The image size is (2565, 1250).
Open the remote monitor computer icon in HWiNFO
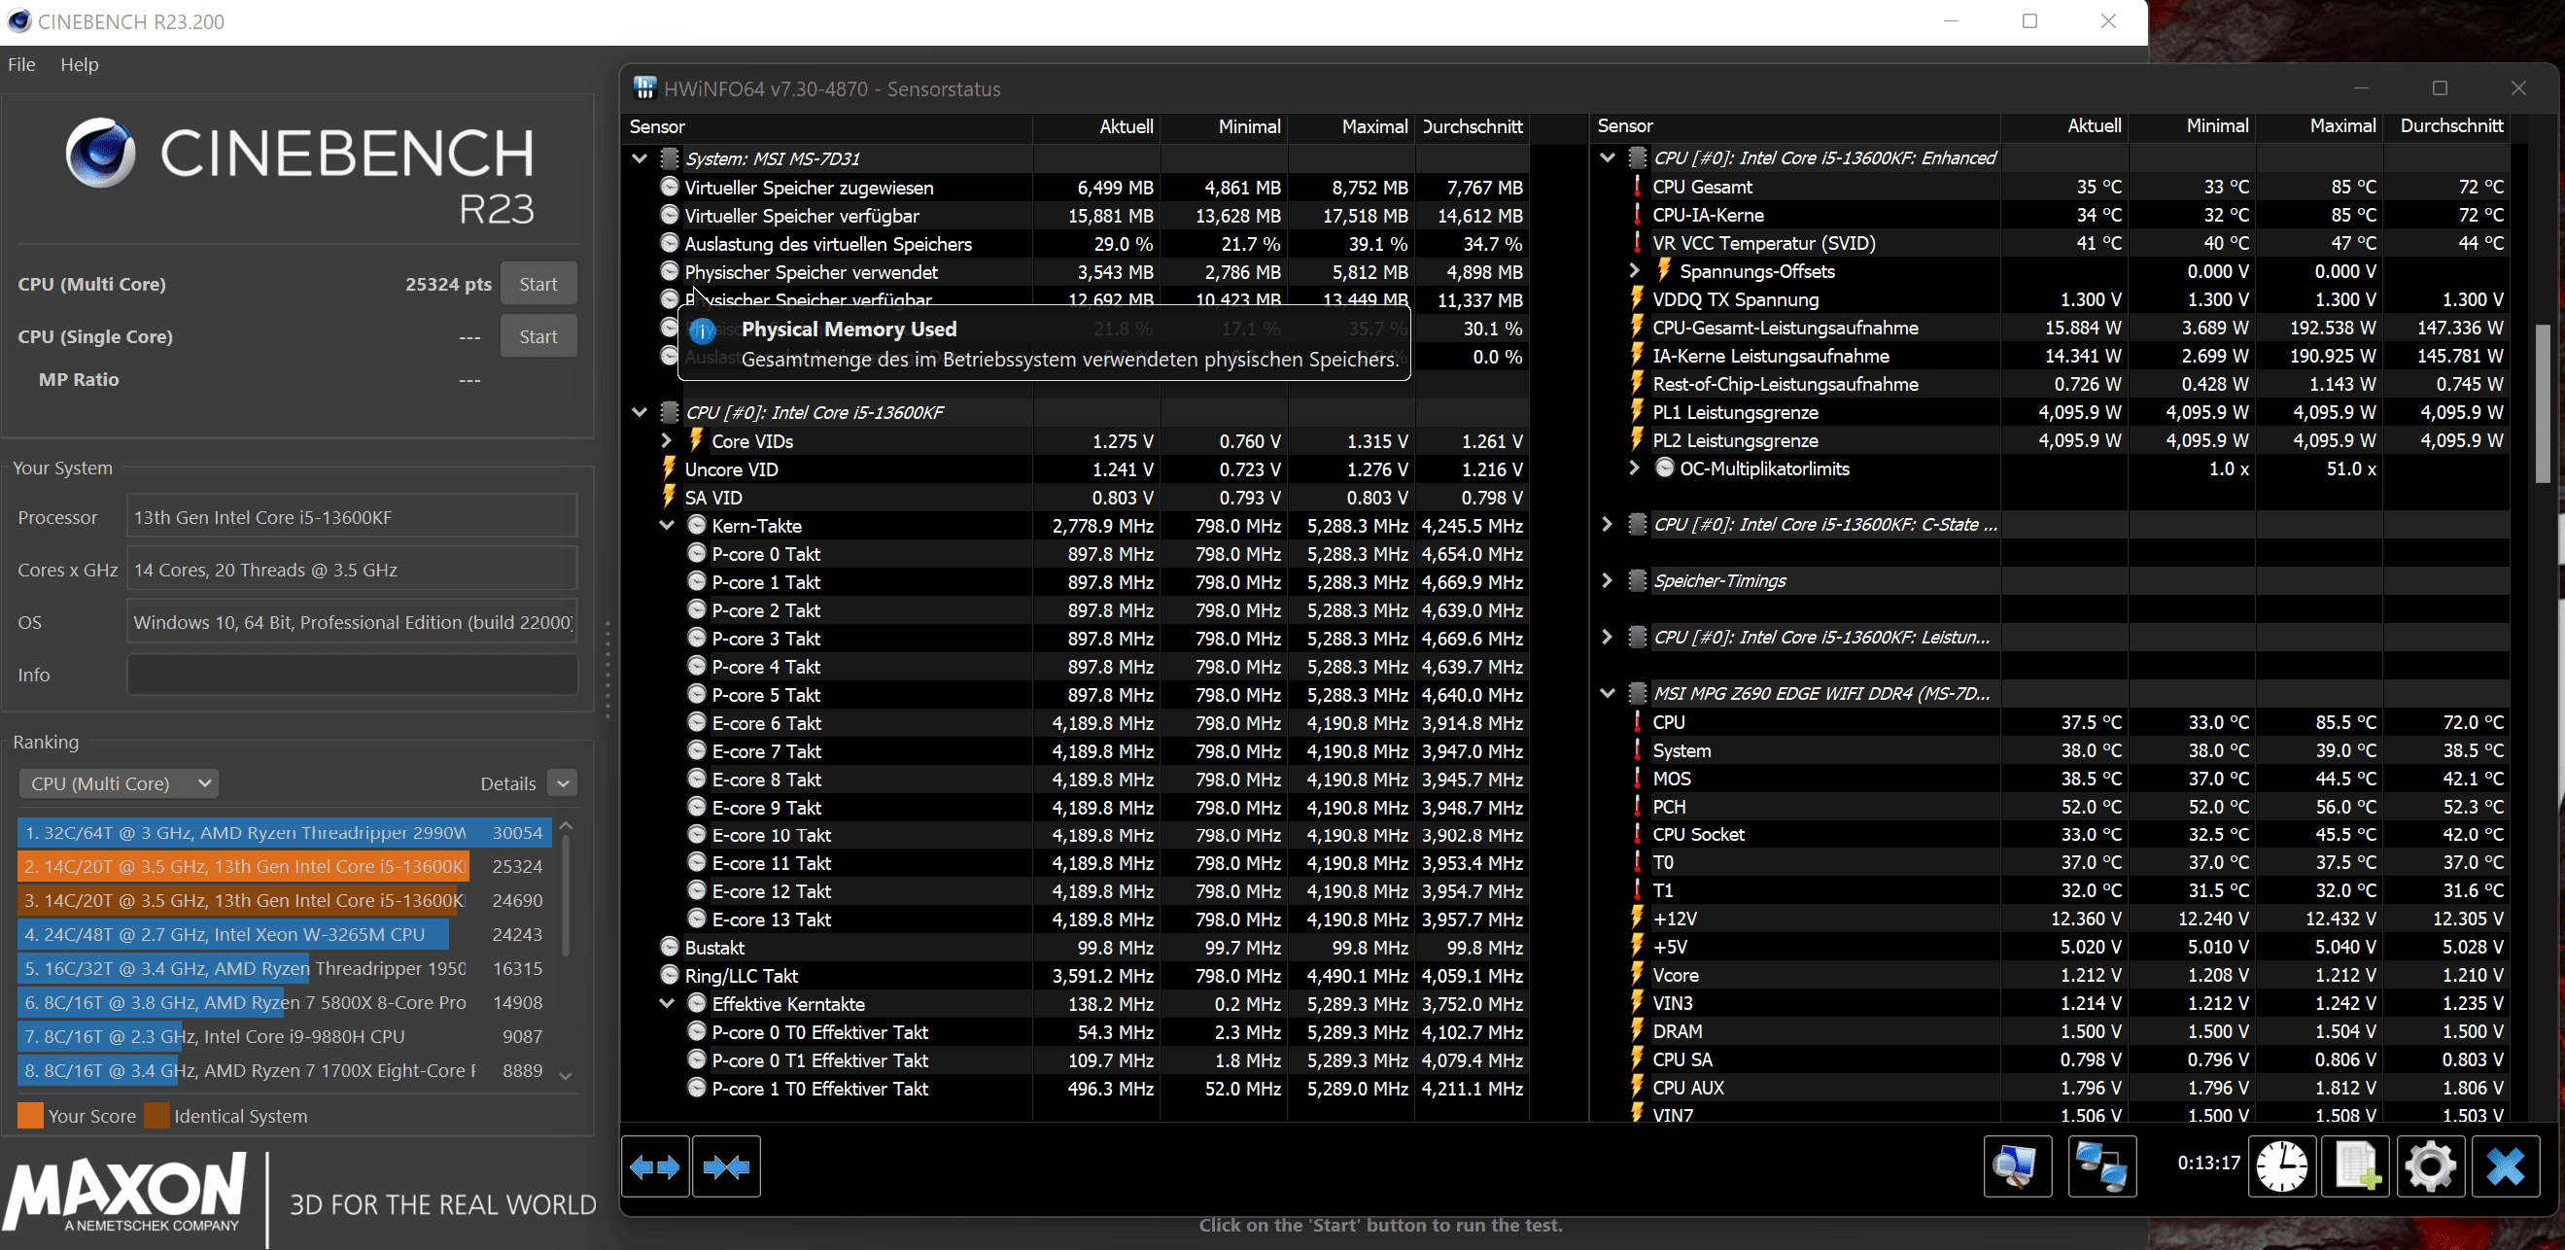2018,1166
